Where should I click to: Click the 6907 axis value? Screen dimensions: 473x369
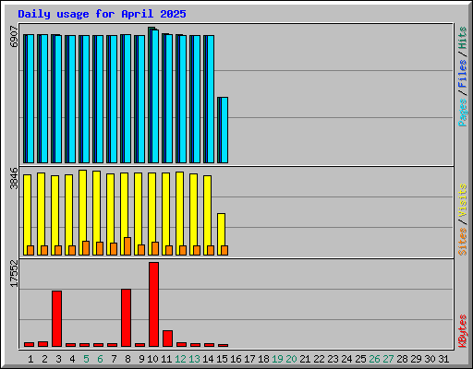pos(14,37)
